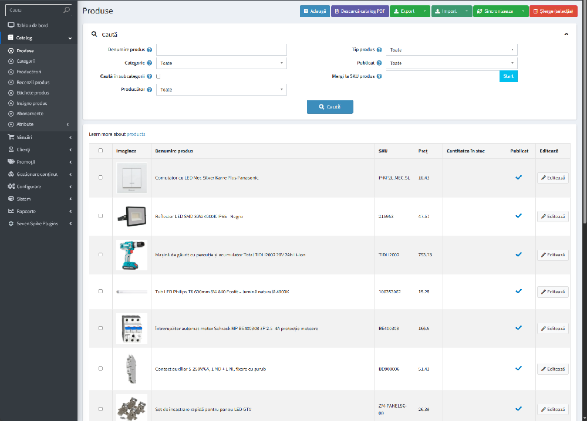Click the help icon next to Tip produs
The height and width of the screenshot is (421, 587).
click(x=379, y=50)
